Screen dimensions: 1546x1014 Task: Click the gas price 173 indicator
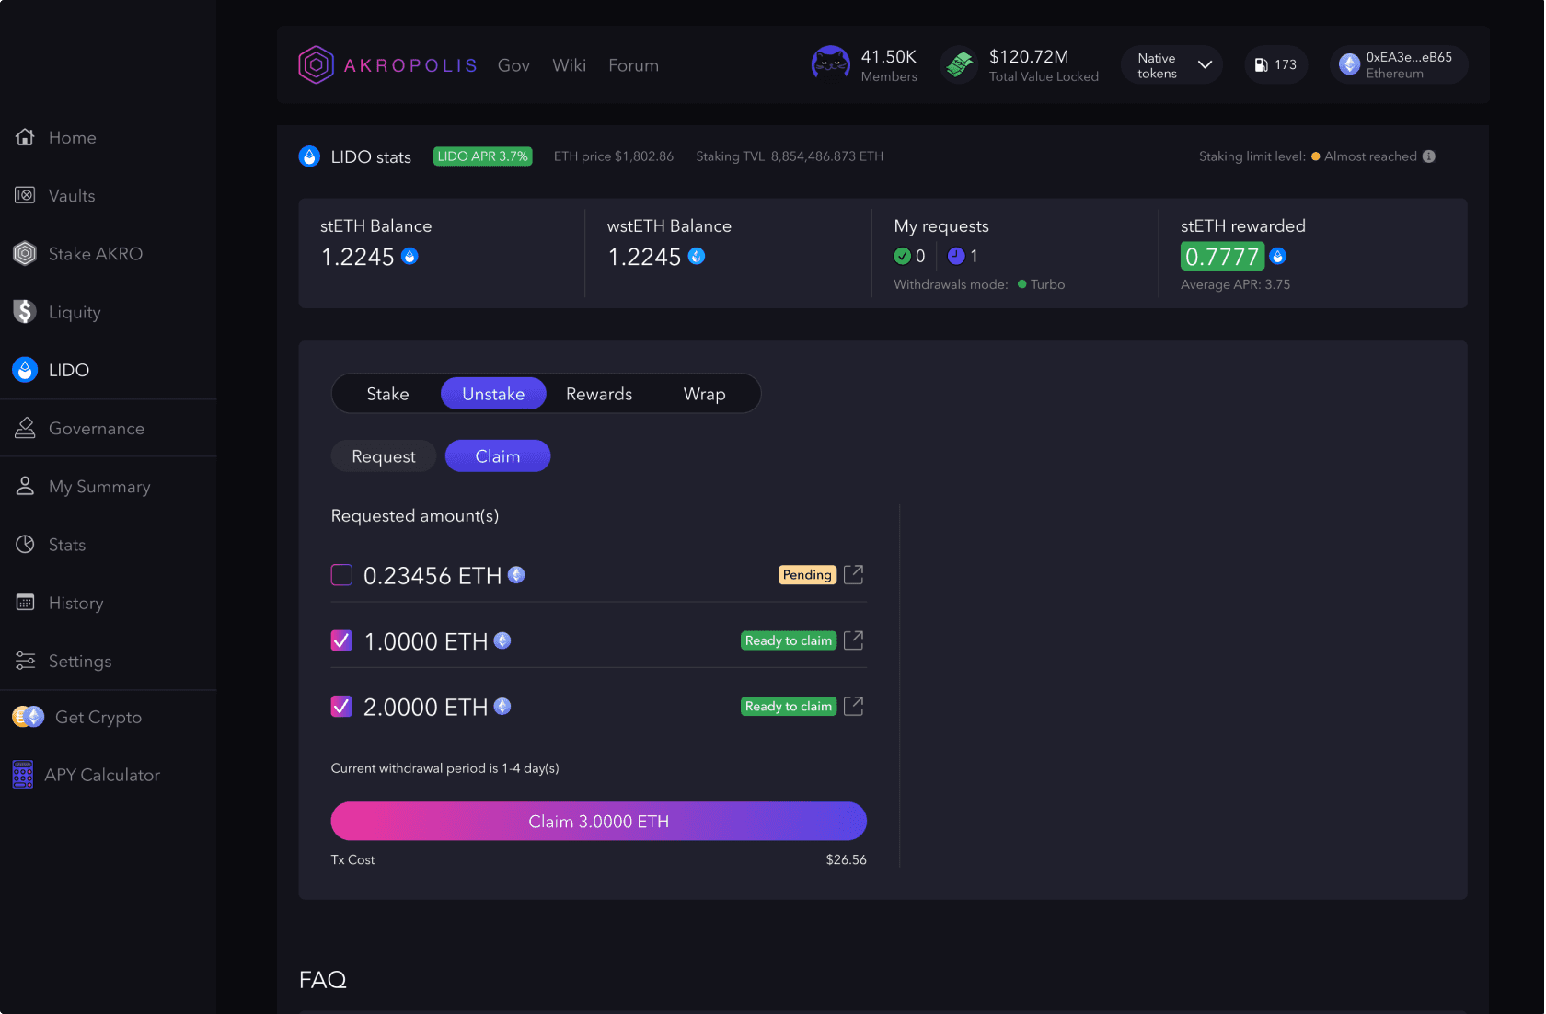[1275, 64]
